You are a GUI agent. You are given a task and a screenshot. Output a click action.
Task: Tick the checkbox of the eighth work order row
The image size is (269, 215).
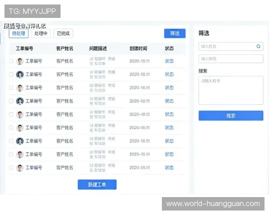11,154
